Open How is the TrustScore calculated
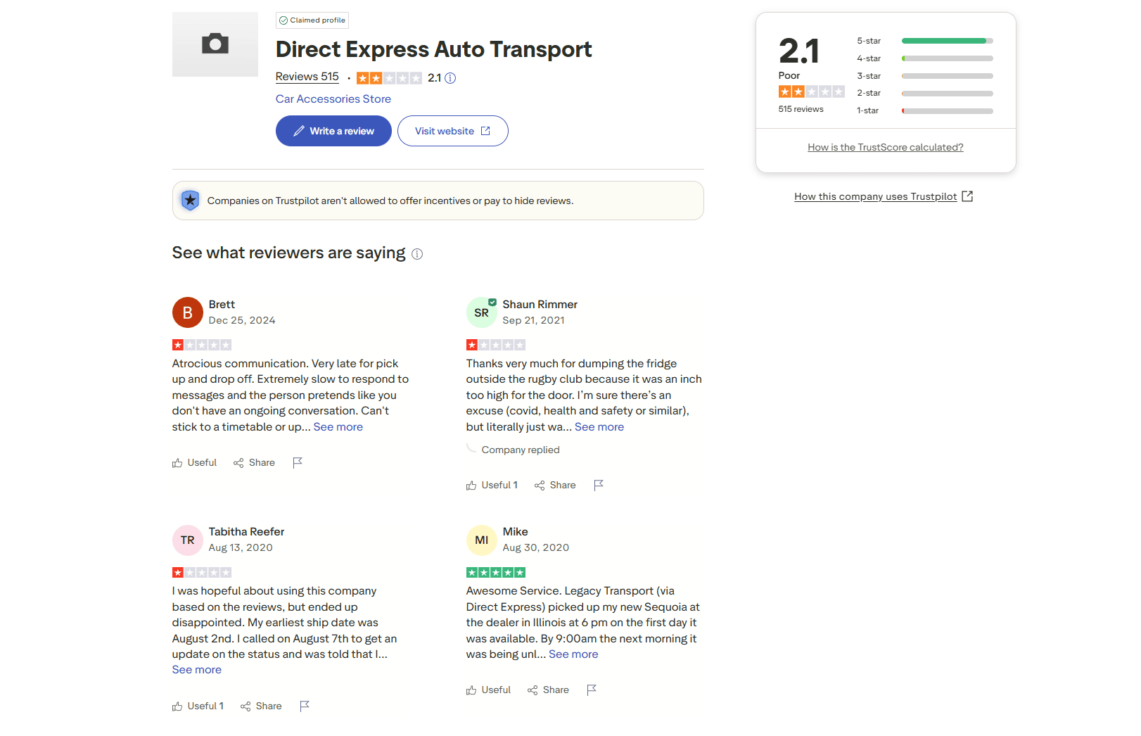This screenshot has width=1141, height=736. [x=885, y=147]
